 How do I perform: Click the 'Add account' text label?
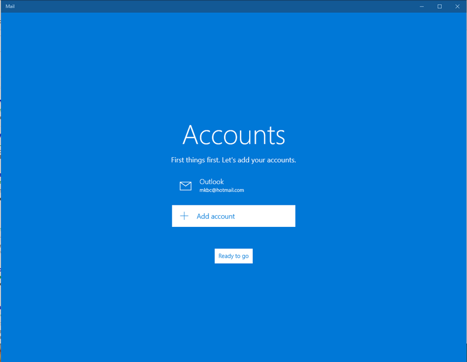coord(215,216)
